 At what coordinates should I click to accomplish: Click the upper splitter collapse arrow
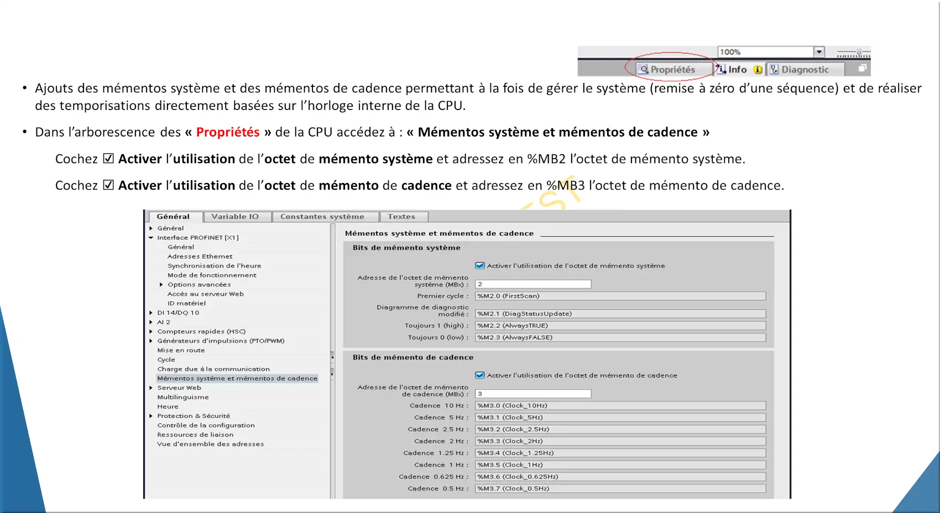coord(332,357)
